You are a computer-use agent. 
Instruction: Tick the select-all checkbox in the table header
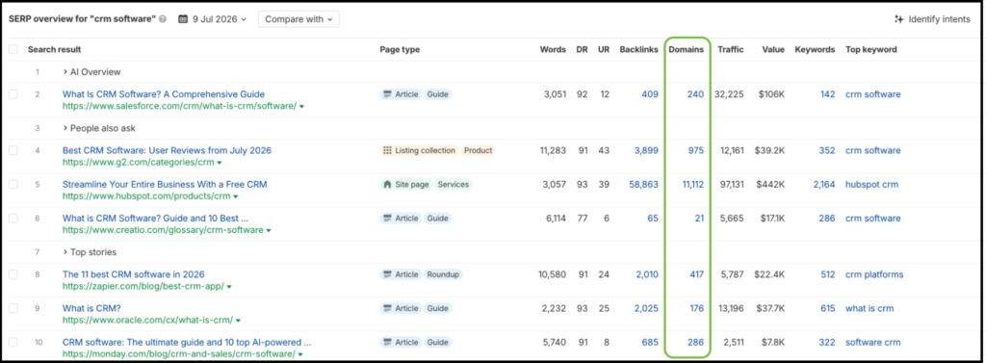pos(13,49)
